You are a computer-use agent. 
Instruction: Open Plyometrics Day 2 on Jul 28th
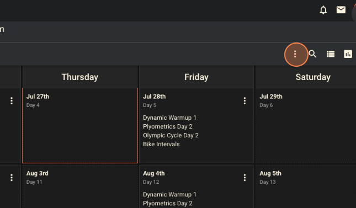(x=168, y=126)
